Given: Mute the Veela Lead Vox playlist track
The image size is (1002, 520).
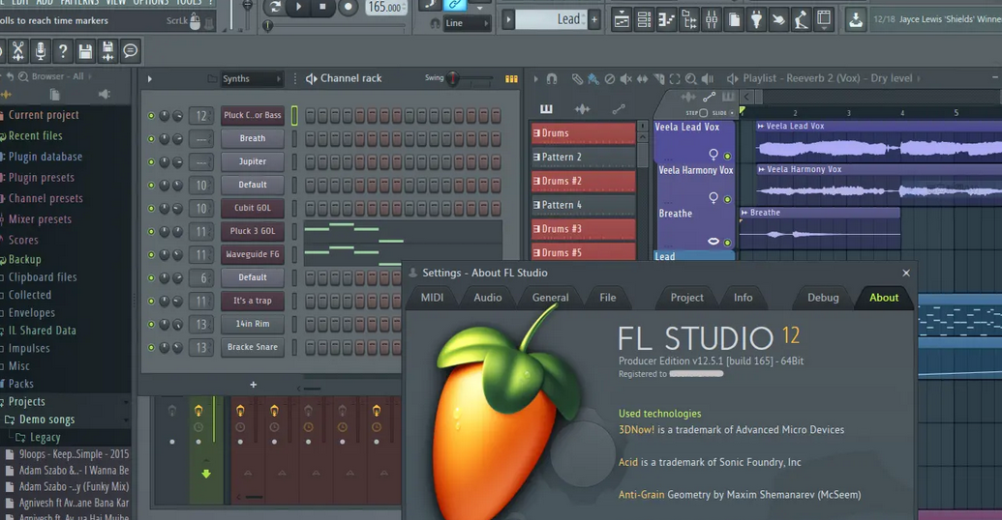Looking at the screenshot, I should [727, 156].
